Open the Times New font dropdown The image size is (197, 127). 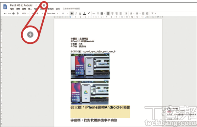click(53, 13)
